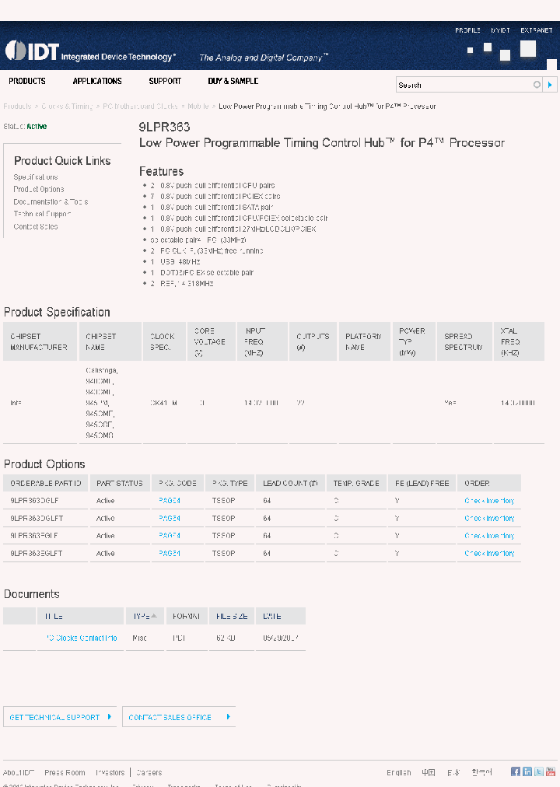Open Technical Support quick link
Image resolution: width=560 pixels, height=787 pixels.
(42, 214)
